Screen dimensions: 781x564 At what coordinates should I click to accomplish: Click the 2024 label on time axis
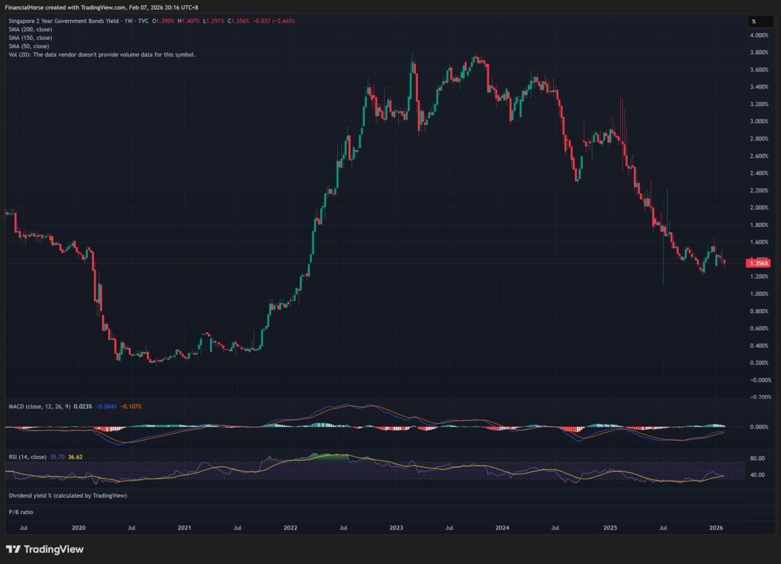click(x=502, y=528)
